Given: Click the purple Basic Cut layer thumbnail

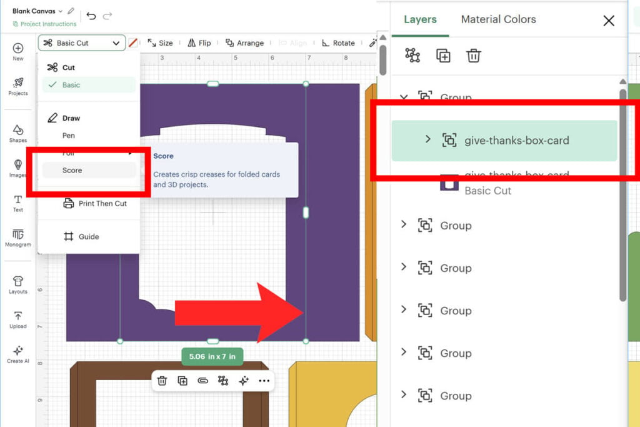Looking at the screenshot, I should (x=449, y=183).
